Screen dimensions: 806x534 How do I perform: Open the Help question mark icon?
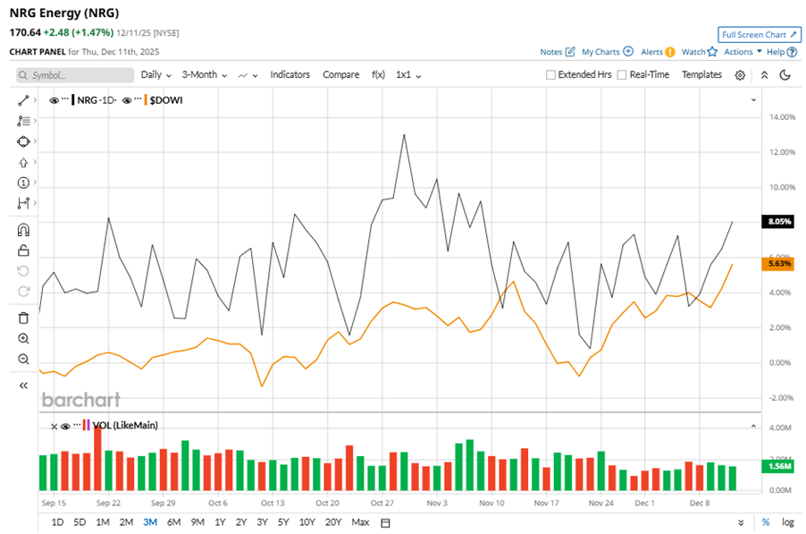point(792,52)
